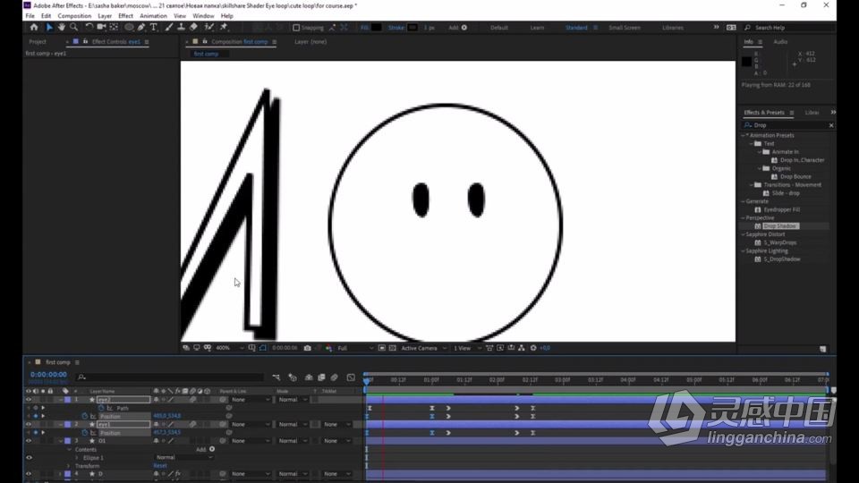Click the Show Channel color icon
Screen dimensions: 859x483
[x=328, y=348]
